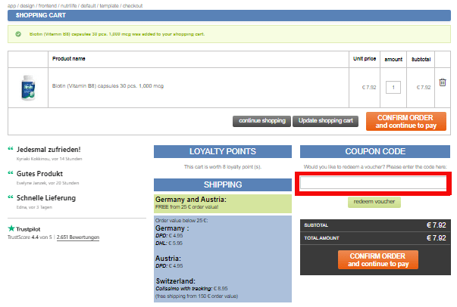Screen dimensions: 457x307
Task: Click quote icon beside "Gutes Produkt"
Action: 10,174
